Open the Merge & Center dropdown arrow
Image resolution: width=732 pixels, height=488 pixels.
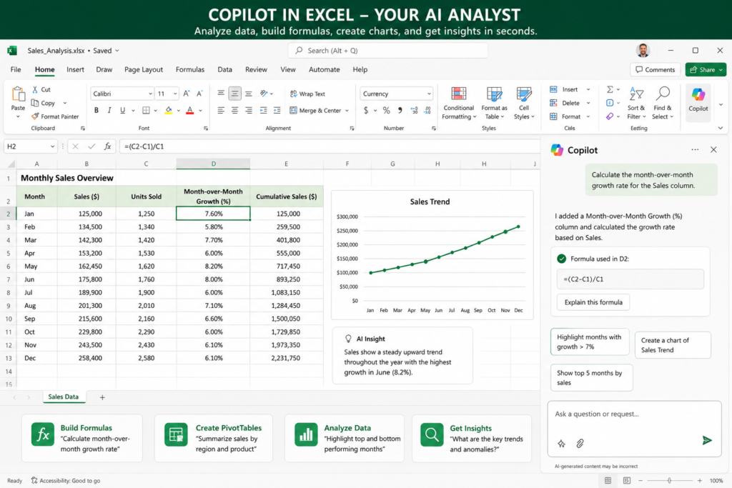347,111
